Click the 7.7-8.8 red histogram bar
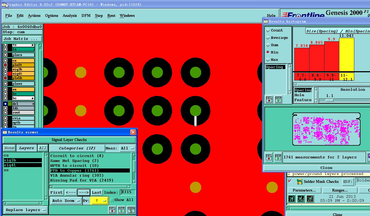The image size is (370, 216). pos(302,60)
